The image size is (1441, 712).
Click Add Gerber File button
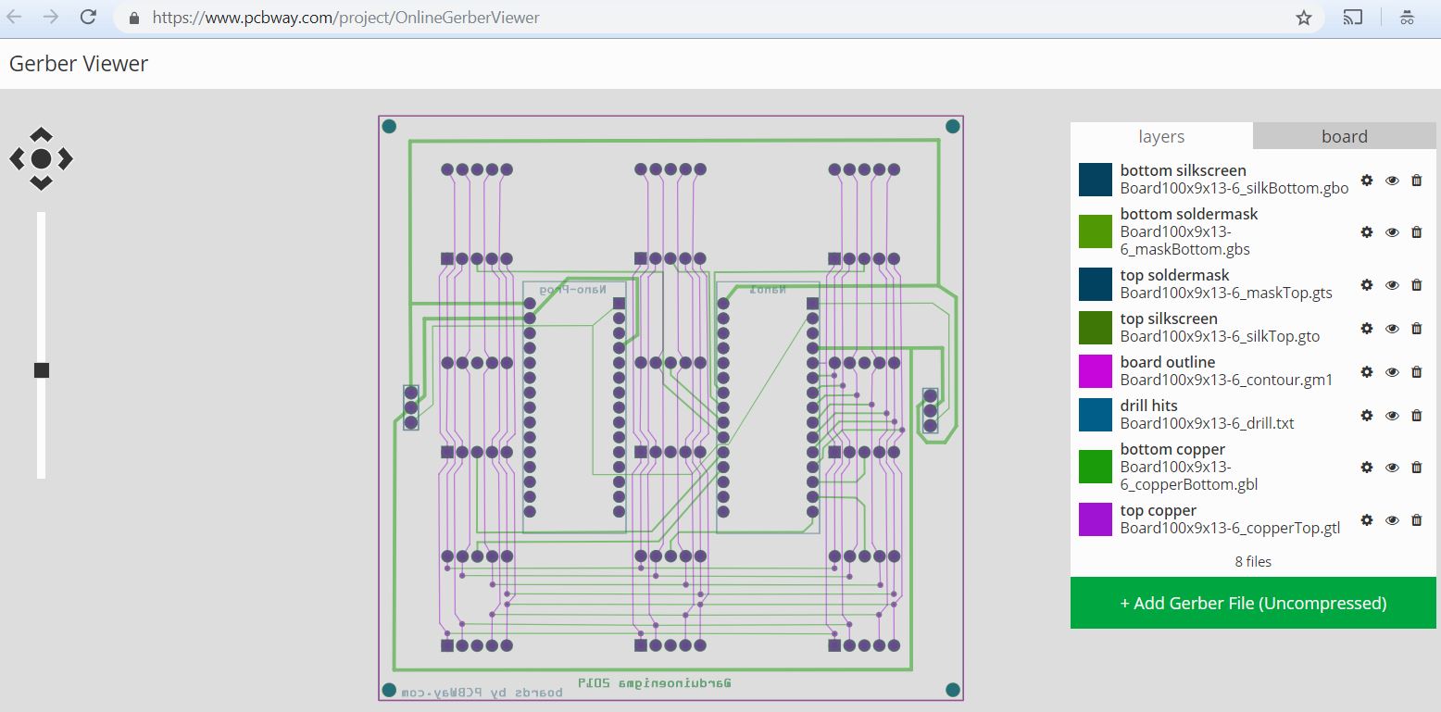pyautogui.click(x=1252, y=603)
